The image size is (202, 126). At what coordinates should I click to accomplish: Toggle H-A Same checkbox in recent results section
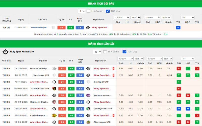(x=105, y=52)
